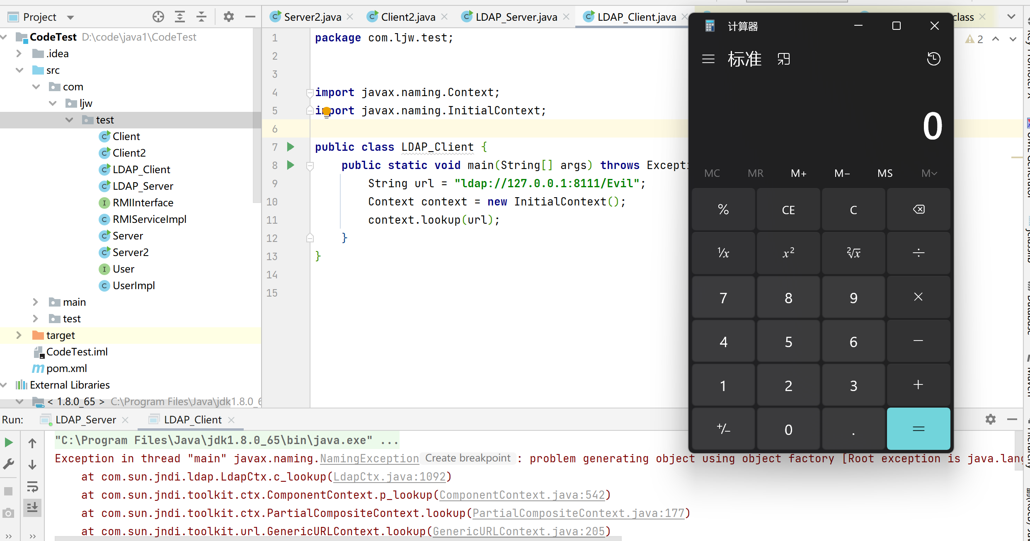Screen dimensions: 1030x541
Task: Open PartialCompositeContext.java:177 link
Action: coord(578,513)
